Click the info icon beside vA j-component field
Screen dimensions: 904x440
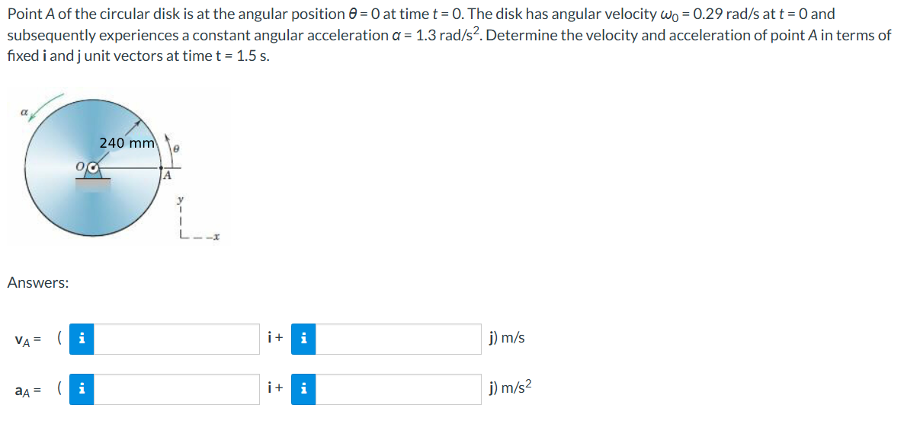pos(302,339)
